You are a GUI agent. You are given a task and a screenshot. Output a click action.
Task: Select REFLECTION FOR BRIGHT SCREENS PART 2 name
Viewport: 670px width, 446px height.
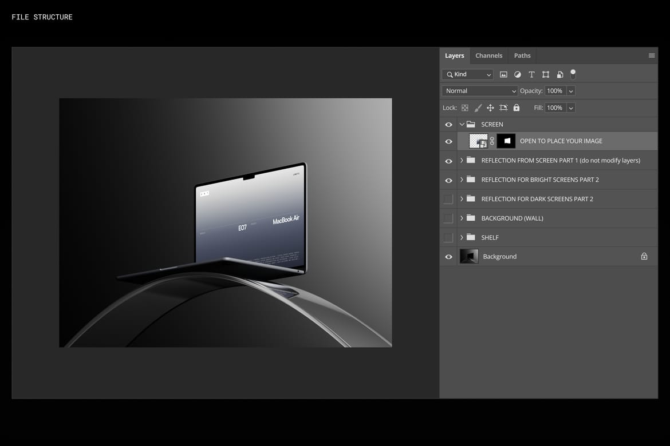tap(540, 180)
